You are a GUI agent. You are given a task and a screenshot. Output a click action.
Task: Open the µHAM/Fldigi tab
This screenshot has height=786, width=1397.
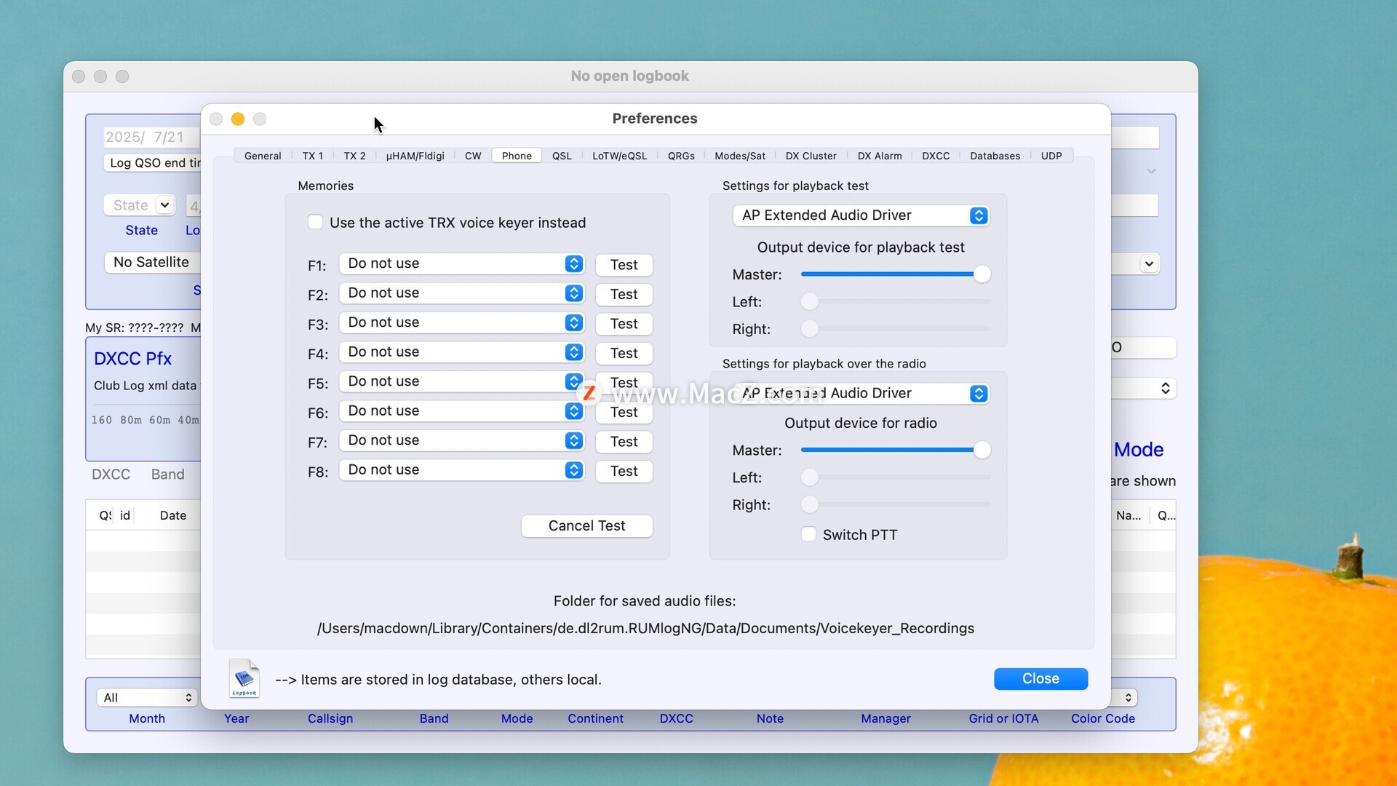[x=415, y=156]
